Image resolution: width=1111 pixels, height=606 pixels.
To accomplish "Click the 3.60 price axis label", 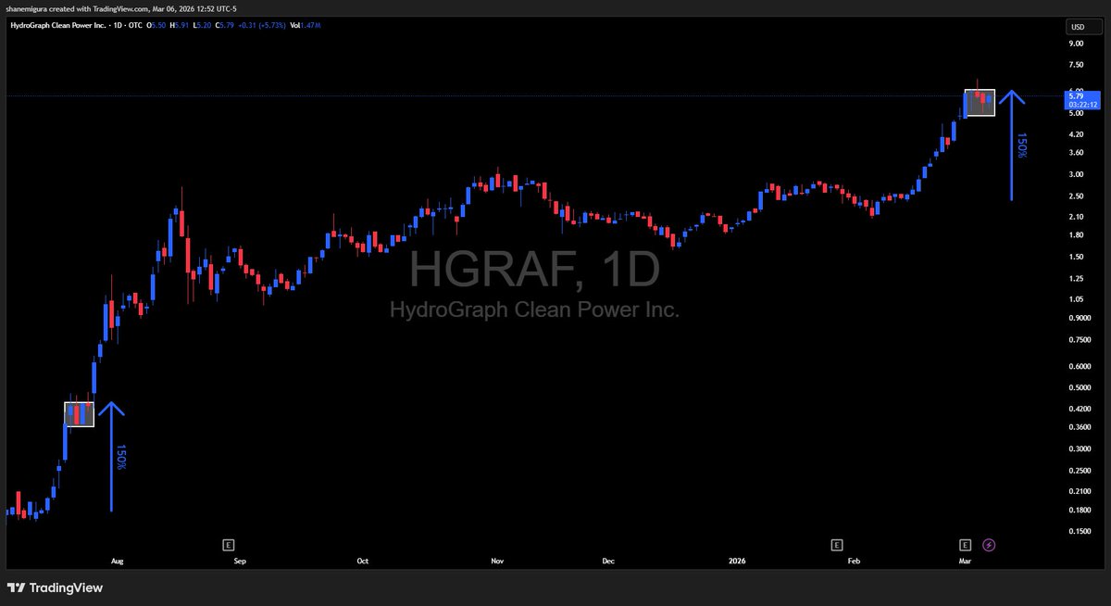I will 1076,152.
